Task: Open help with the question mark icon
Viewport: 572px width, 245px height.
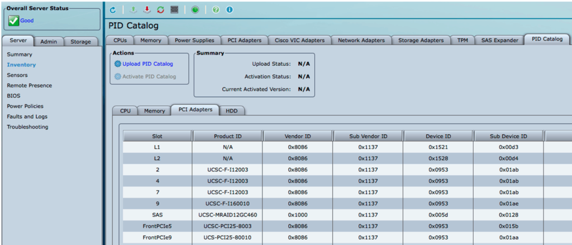Action: point(216,10)
